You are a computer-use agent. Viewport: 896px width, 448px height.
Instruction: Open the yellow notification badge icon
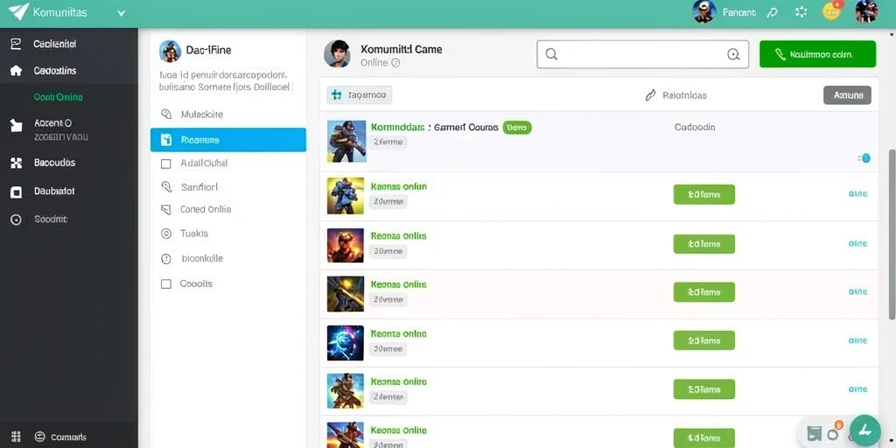click(x=831, y=10)
